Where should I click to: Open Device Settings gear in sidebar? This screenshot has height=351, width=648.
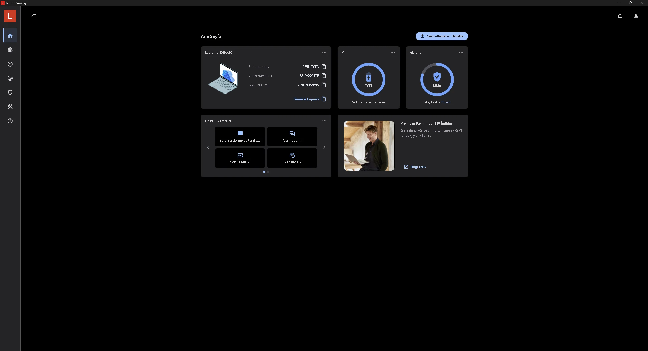coord(10,50)
